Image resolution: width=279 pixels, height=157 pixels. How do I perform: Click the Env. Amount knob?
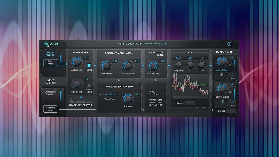(153, 66)
